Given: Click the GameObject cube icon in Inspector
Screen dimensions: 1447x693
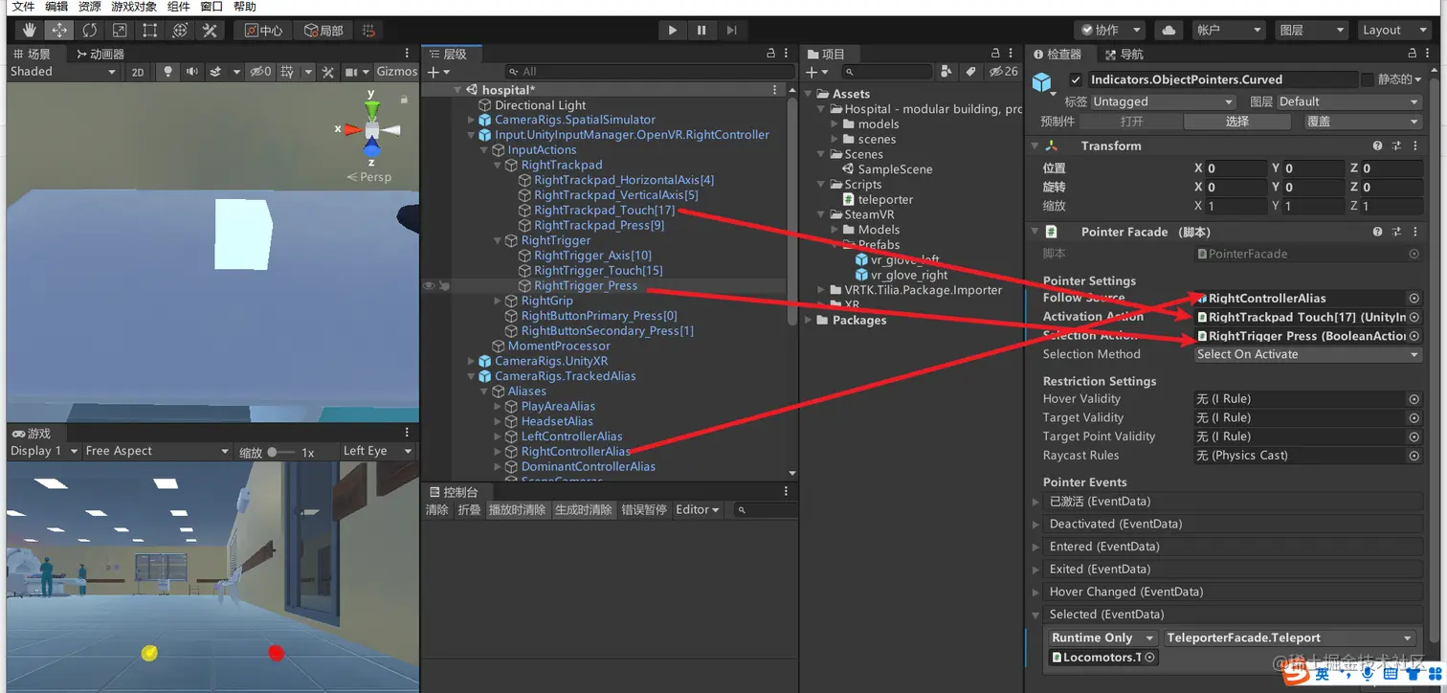Looking at the screenshot, I should 1041,82.
